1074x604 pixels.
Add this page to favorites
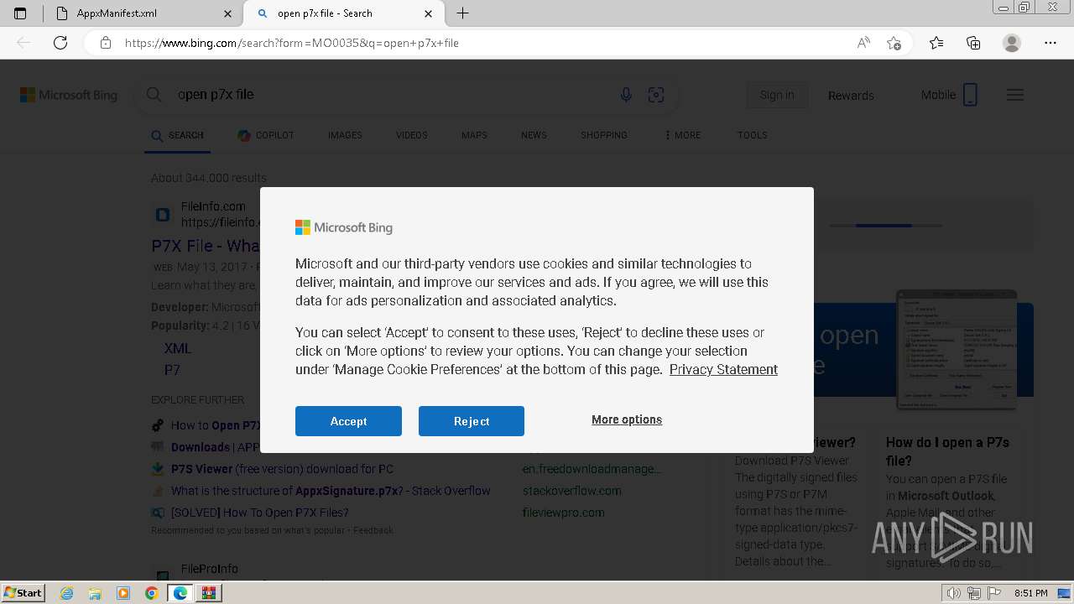[x=894, y=43]
